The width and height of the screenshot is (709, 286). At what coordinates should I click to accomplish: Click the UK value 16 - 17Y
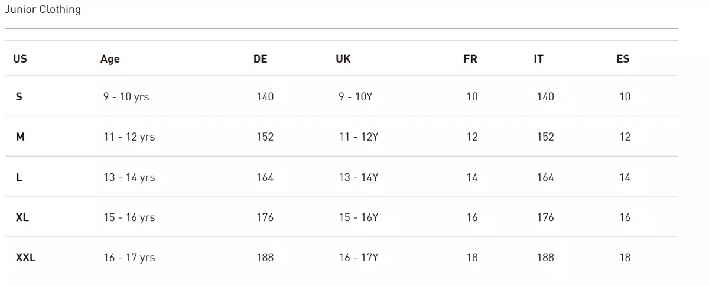(x=359, y=258)
